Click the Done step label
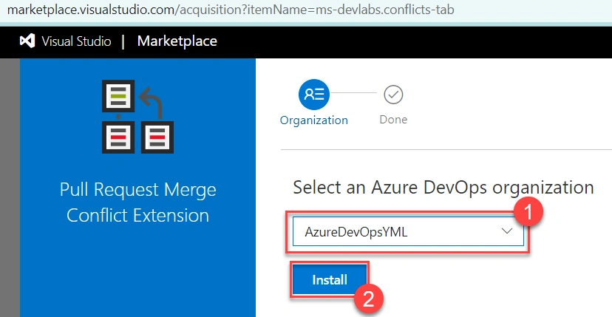Image resolution: width=612 pixels, height=317 pixels. click(393, 120)
